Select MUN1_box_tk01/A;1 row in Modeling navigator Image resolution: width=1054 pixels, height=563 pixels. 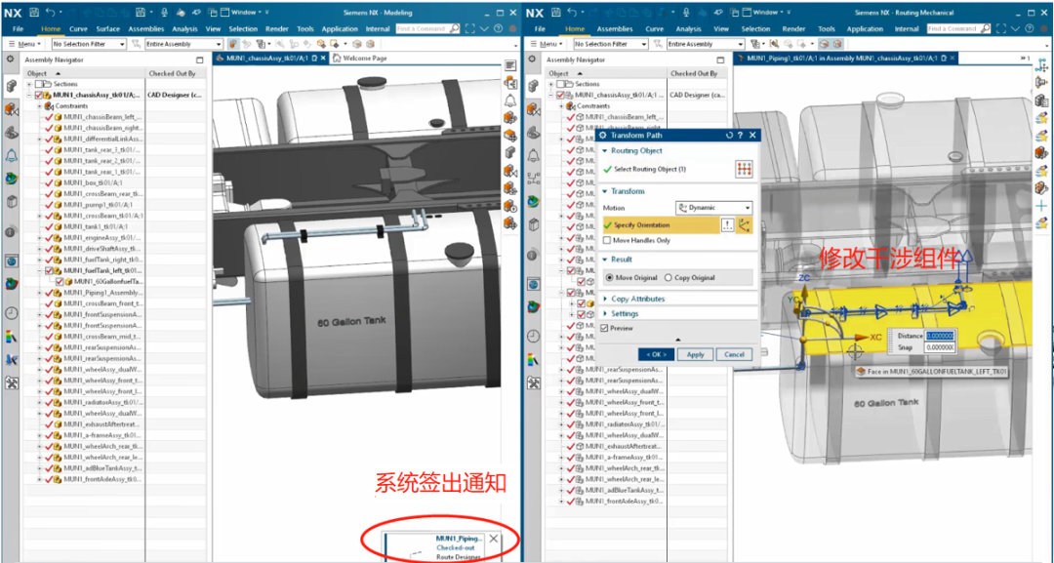coord(90,182)
